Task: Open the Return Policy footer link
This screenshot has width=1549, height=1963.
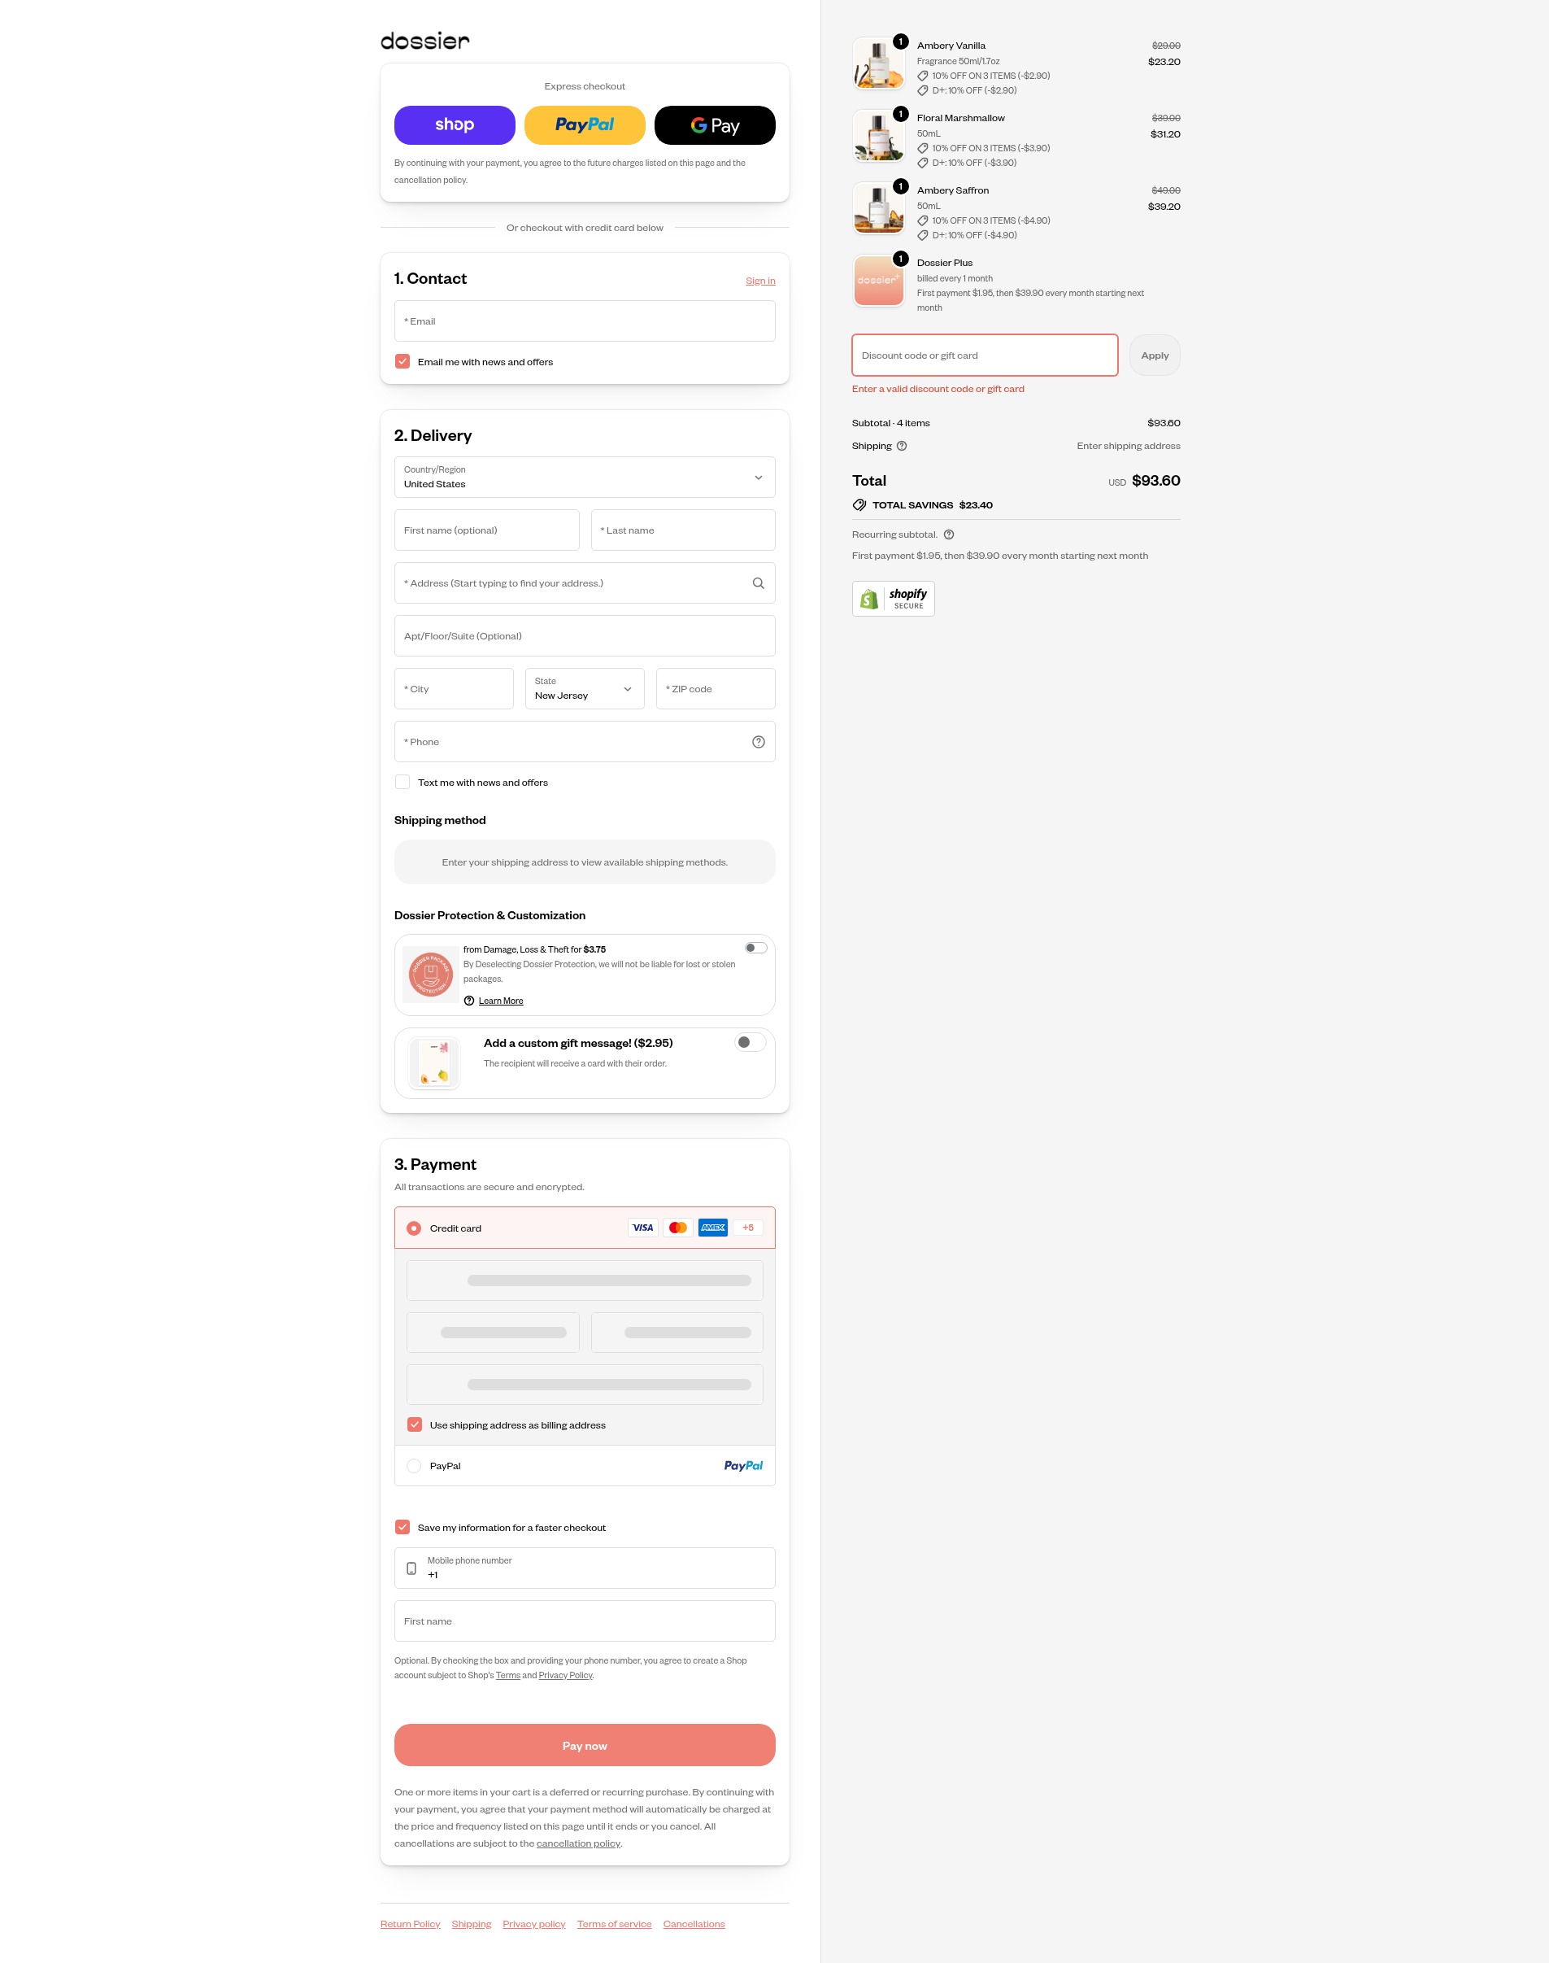Action: click(x=410, y=1924)
